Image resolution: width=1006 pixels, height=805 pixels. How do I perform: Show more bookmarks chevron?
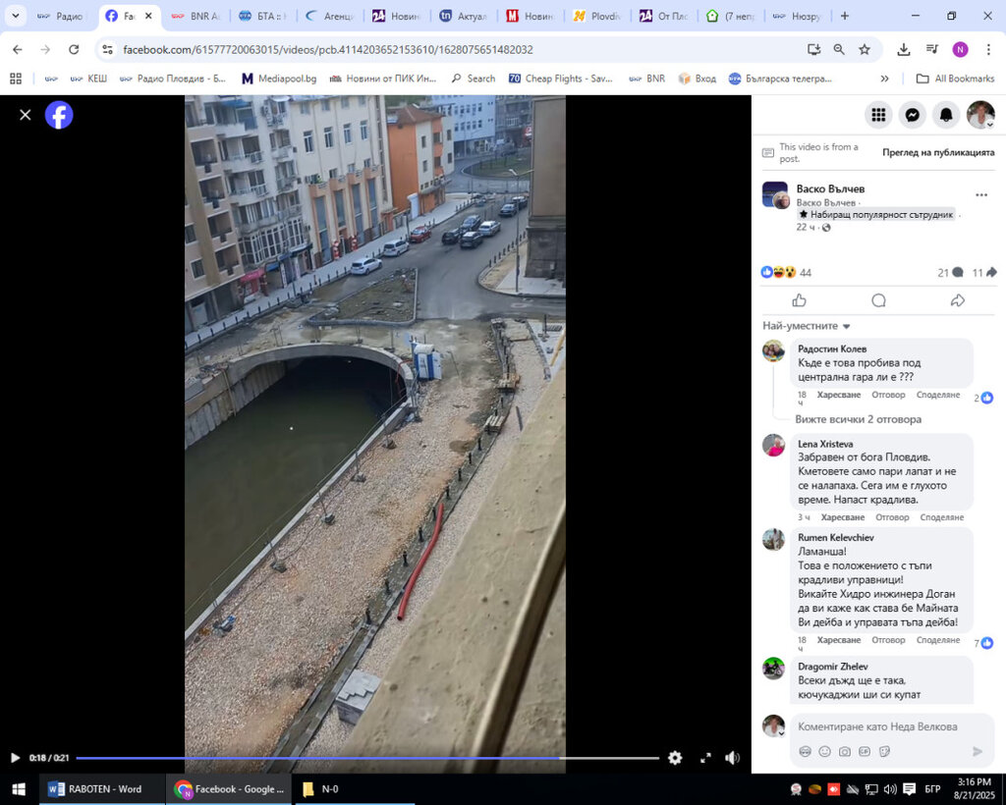click(885, 79)
